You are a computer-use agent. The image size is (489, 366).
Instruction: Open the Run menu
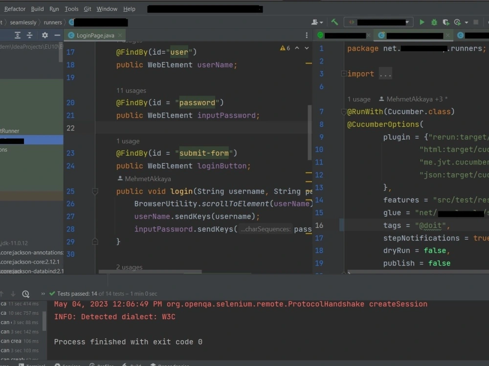click(54, 9)
